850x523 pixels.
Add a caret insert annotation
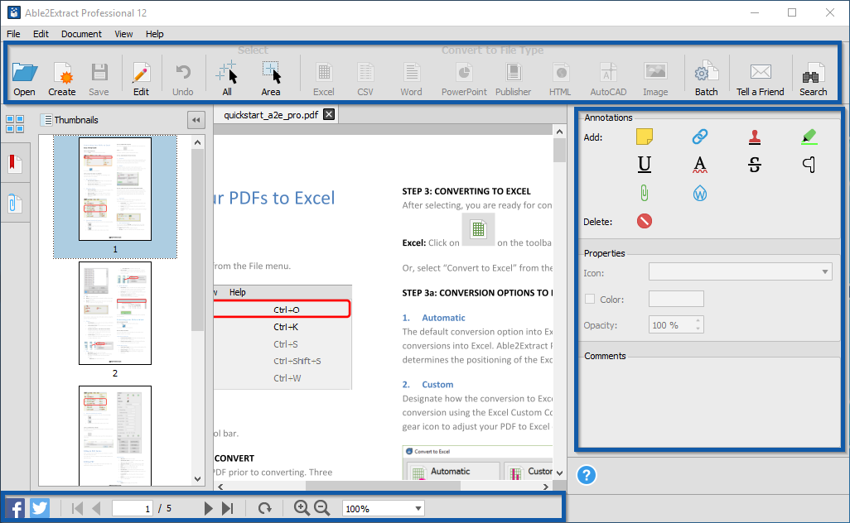[x=809, y=164]
